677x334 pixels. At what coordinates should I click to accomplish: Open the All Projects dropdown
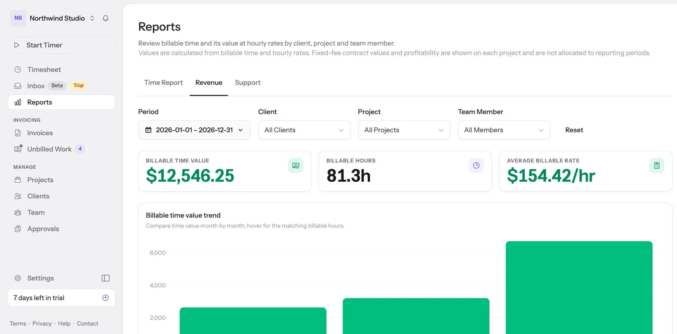404,130
